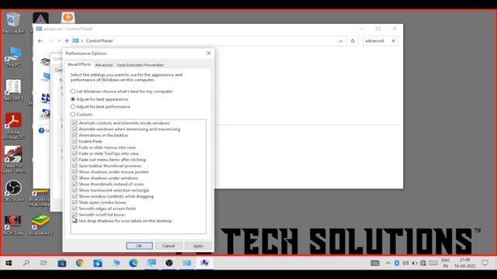This screenshot has height=279, width=497.
Task: Toggle 'Show window contents while dragging'
Action: point(75,196)
